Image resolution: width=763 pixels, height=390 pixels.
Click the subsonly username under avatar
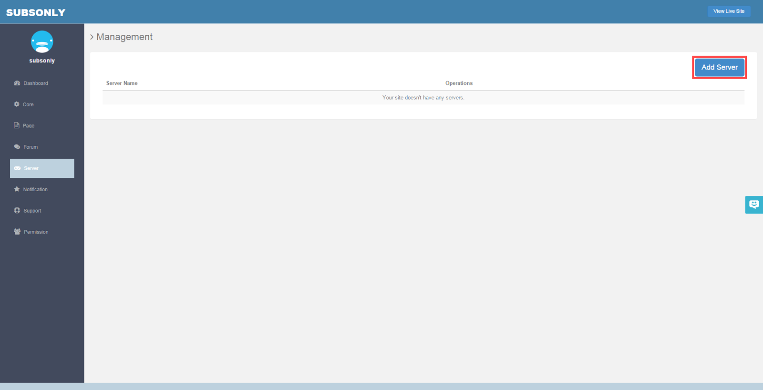(x=42, y=61)
